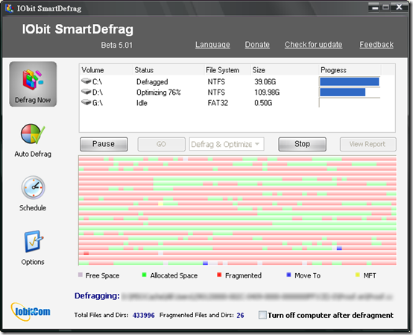
Task: Click the C:\ progress bar
Action: click(x=350, y=81)
